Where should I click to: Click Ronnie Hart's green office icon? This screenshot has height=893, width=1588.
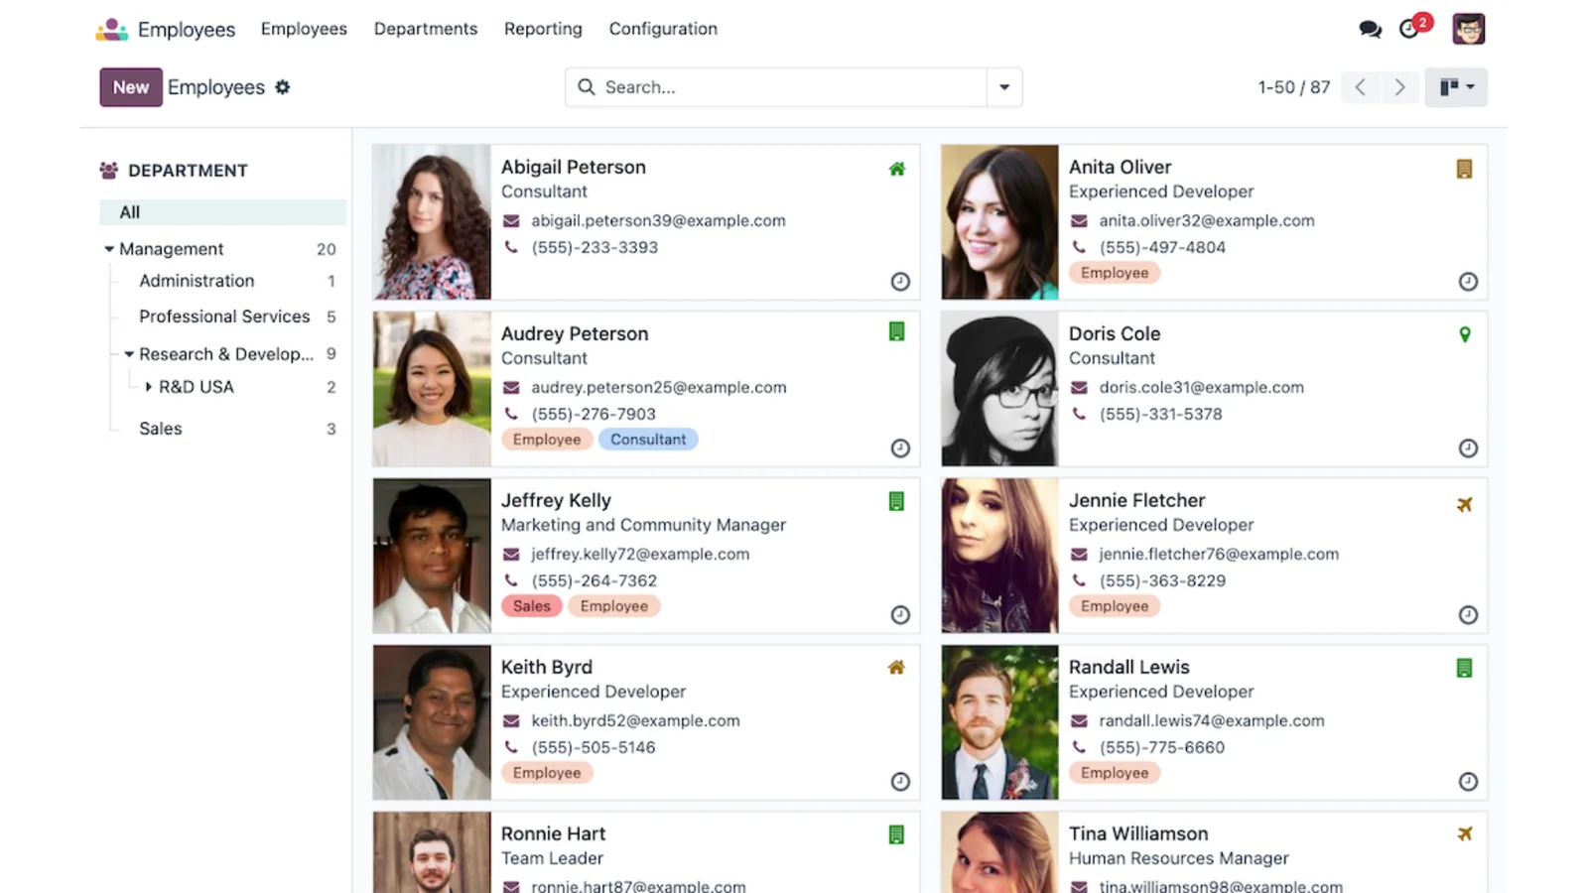coord(896,834)
